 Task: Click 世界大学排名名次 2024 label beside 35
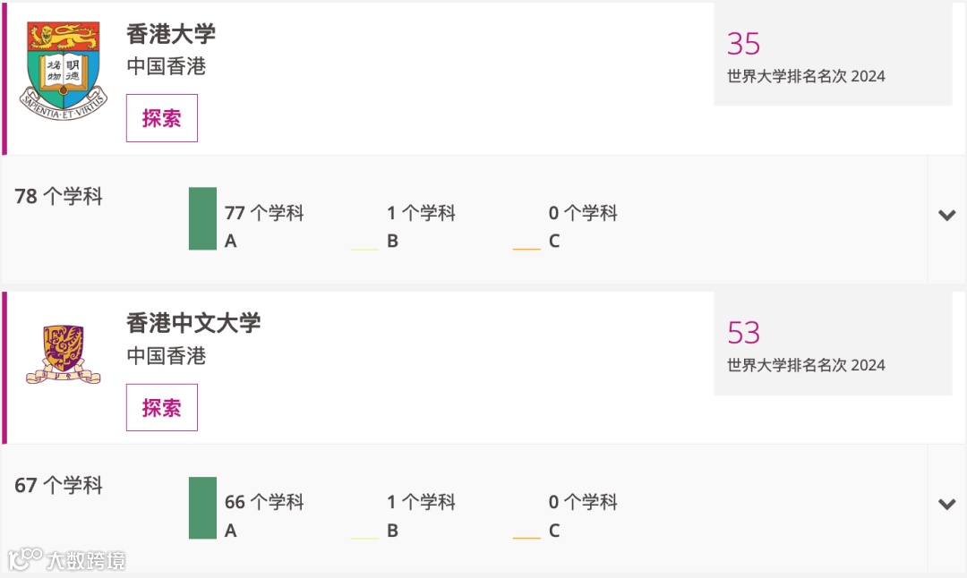806,76
